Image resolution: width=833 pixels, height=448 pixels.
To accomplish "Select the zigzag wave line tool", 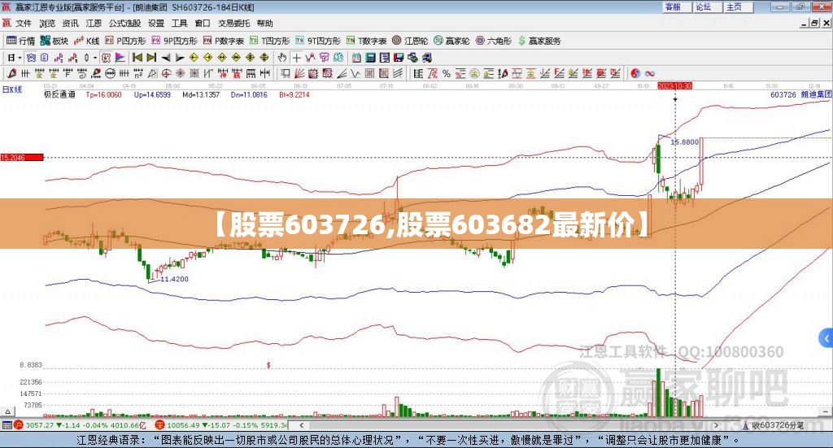I will tap(355, 74).
